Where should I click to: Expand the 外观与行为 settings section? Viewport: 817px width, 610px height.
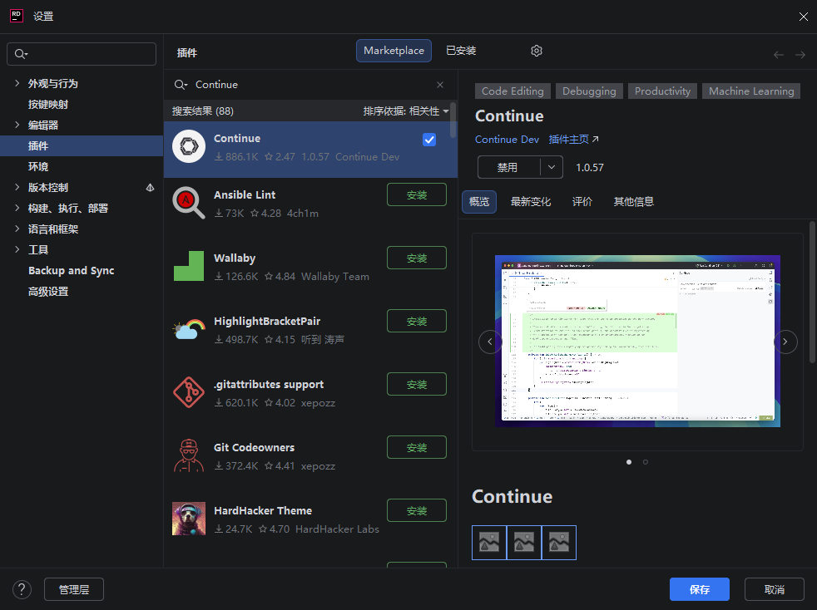tap(17, 83)
